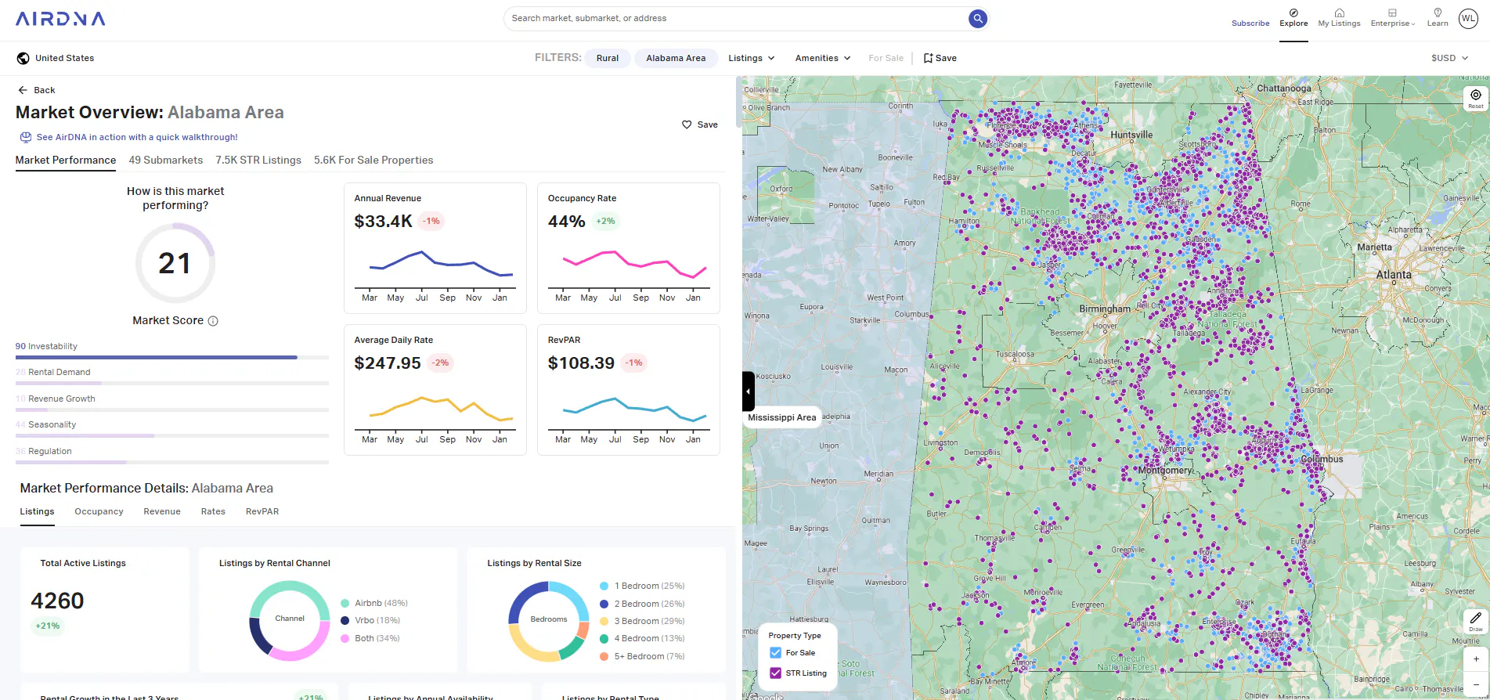Viewport: 1490px width, 700px height.
Task: Switch to 7.5K STR Listings tab
Action: pyautogui.click(x=258, y=160)
